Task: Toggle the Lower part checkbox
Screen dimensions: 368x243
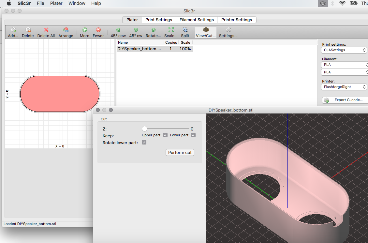Action: (193, 135)
